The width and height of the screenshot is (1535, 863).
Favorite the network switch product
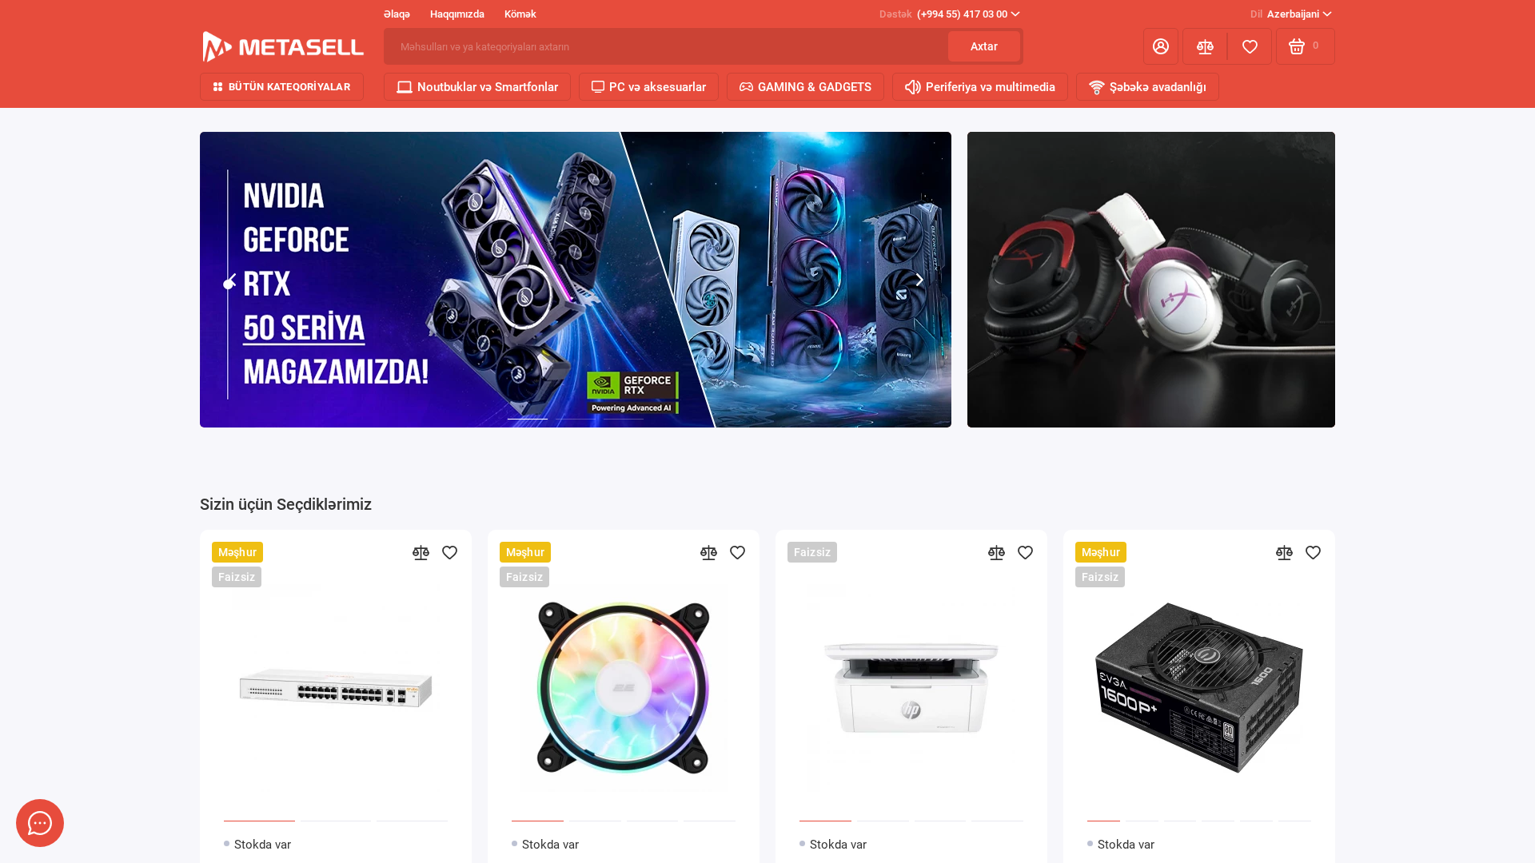click(449, 553)
